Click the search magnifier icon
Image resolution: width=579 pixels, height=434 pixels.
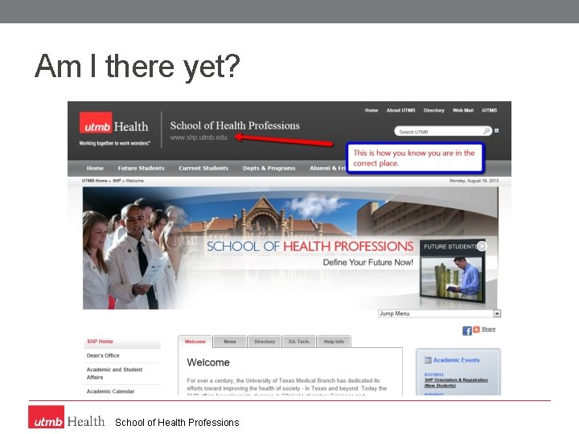tap(487, 131)
